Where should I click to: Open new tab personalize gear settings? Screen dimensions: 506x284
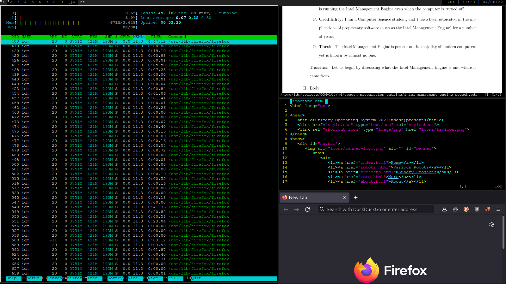[492, 225]
